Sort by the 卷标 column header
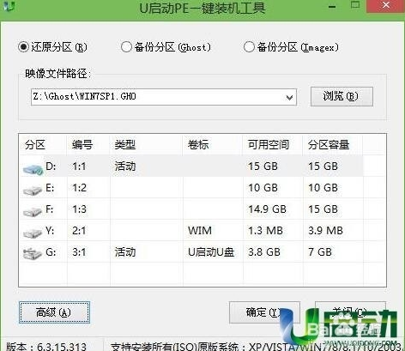The width and height of the screenshot is (405, 351). pyautogui.click(x=198, y=145)
